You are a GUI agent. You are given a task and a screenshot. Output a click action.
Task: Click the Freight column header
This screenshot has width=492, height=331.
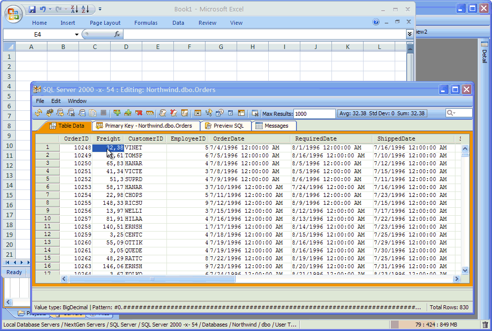(108, 139)
